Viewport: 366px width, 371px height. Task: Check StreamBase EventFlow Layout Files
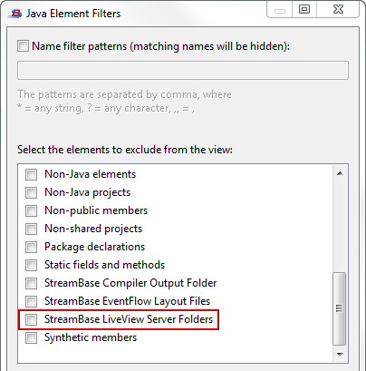coord(31,301)
